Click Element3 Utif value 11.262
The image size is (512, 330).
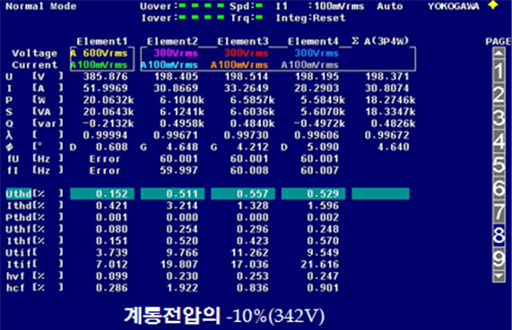249,252
